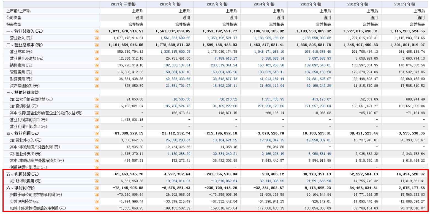430x214 pixels.
Task: Click chart icon beside 减:营业外支出
Action: (97, 154)
